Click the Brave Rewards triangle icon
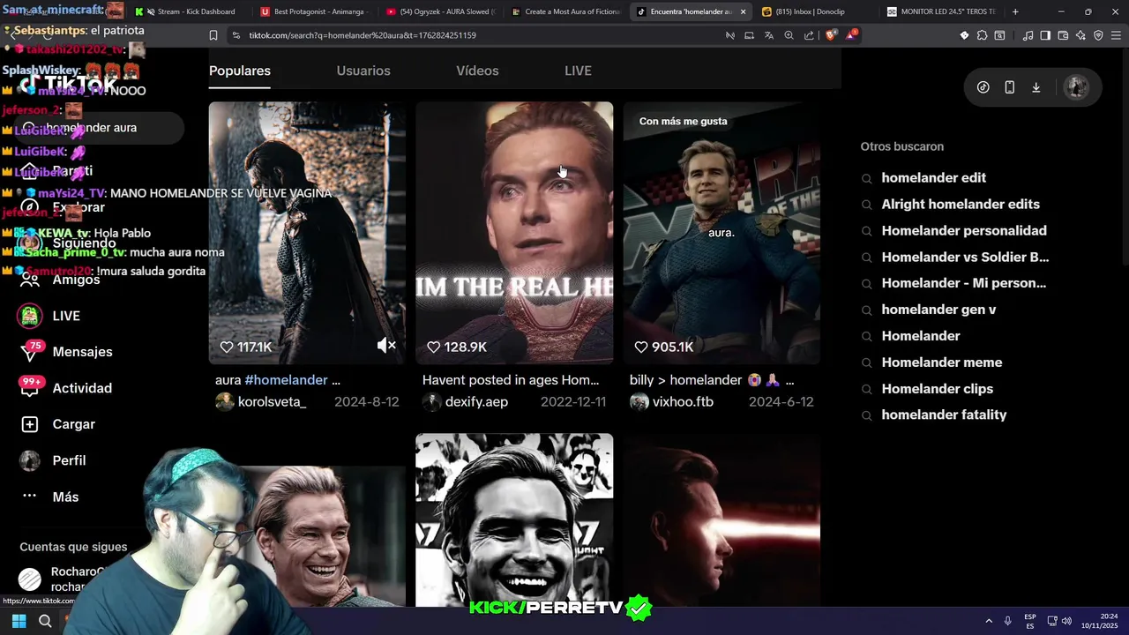The image size is (1129, 635). pyautogui.click(x=851, y=35)
